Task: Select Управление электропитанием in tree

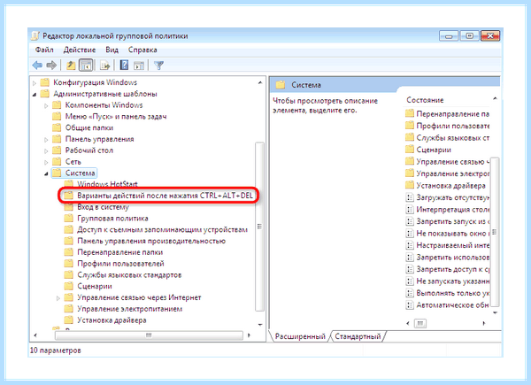Action: point(123,309)
